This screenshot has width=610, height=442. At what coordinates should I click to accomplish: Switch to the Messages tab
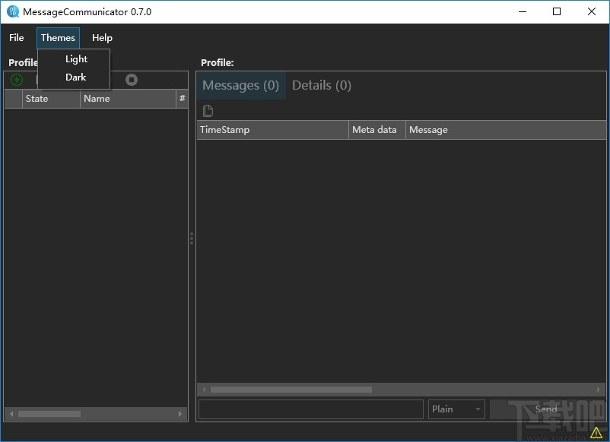[240, 85]
